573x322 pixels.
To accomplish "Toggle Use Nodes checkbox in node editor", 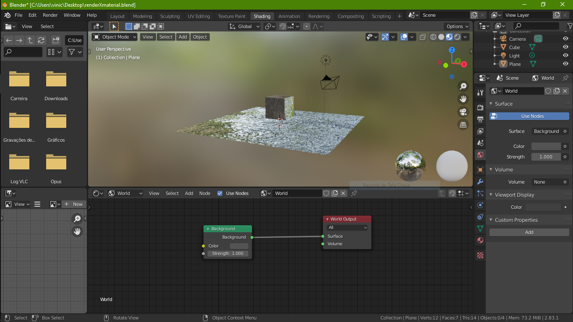I will 220,193.
